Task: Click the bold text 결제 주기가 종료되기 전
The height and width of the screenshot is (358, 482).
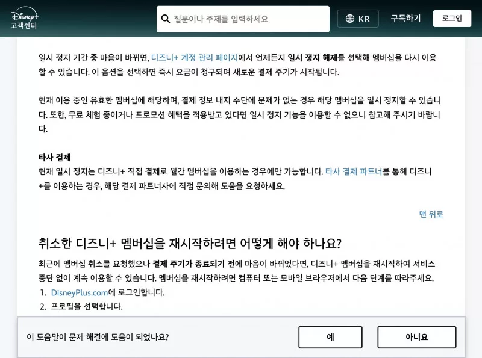Action: pos(193,264)
